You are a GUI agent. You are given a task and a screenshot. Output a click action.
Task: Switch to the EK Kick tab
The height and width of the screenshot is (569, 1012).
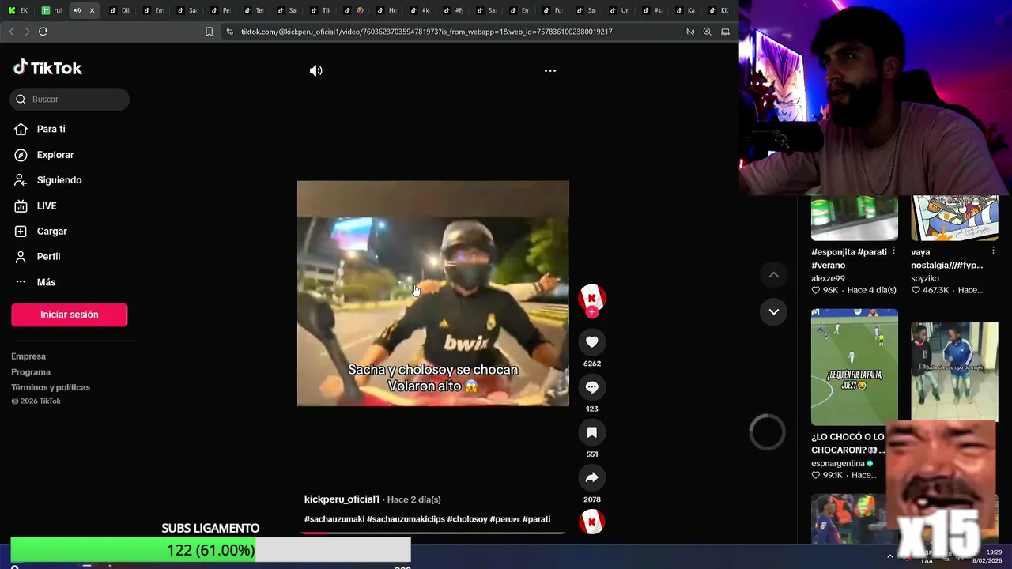click(17, 10)
